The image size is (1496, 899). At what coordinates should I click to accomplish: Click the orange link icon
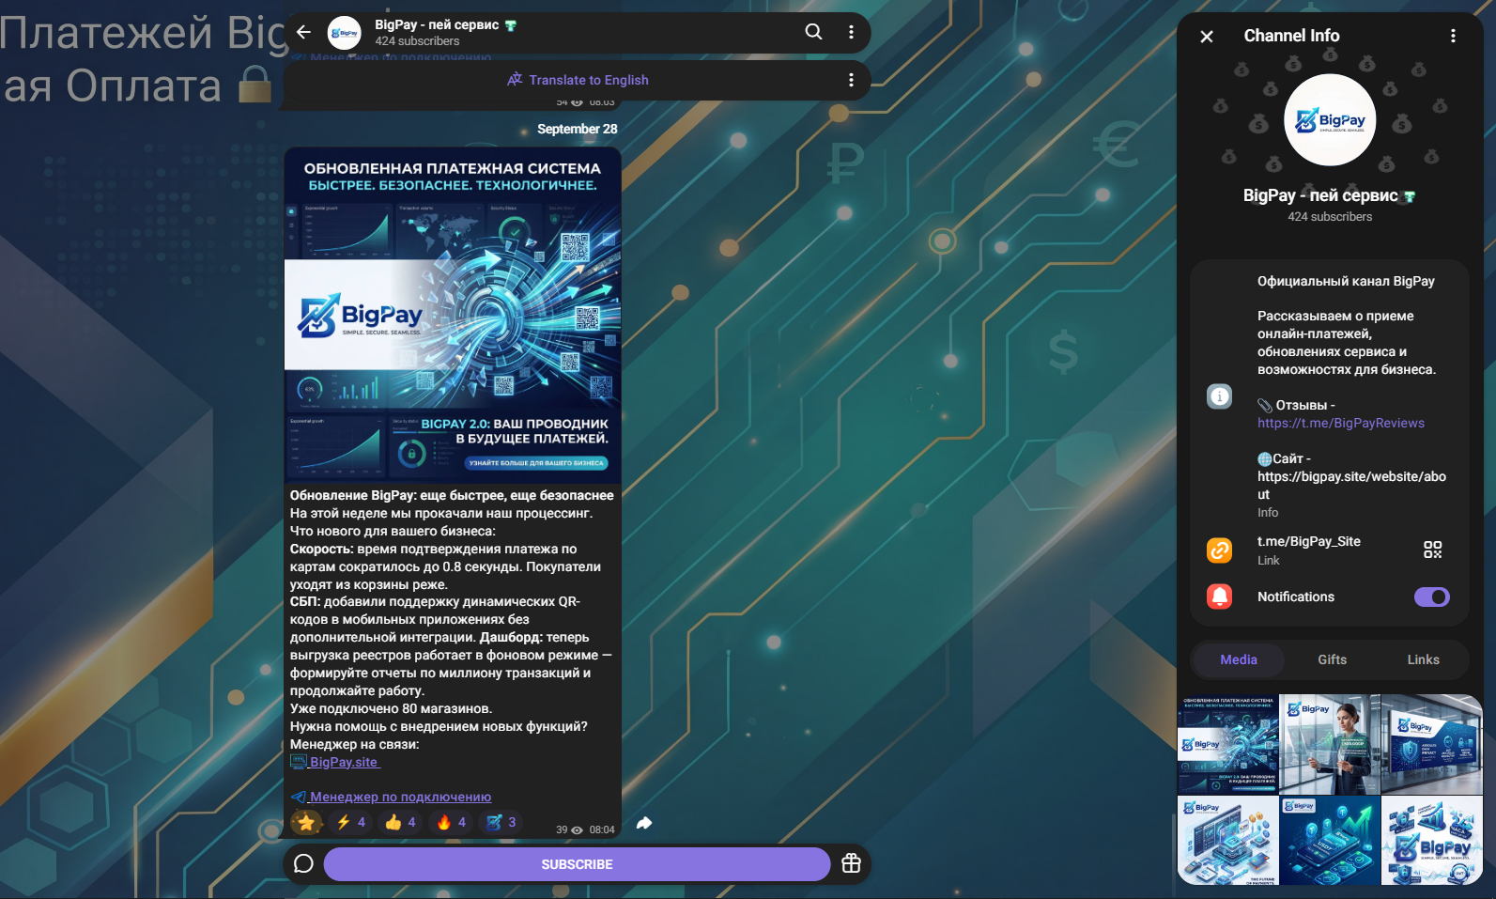click(x=1219, y=550)
